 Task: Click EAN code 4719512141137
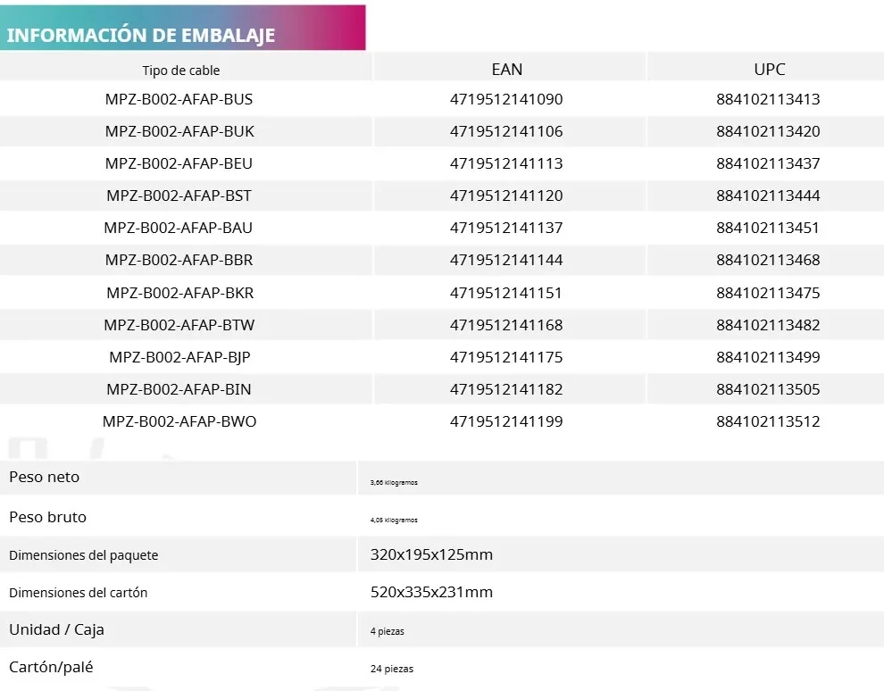click(506, 228)
